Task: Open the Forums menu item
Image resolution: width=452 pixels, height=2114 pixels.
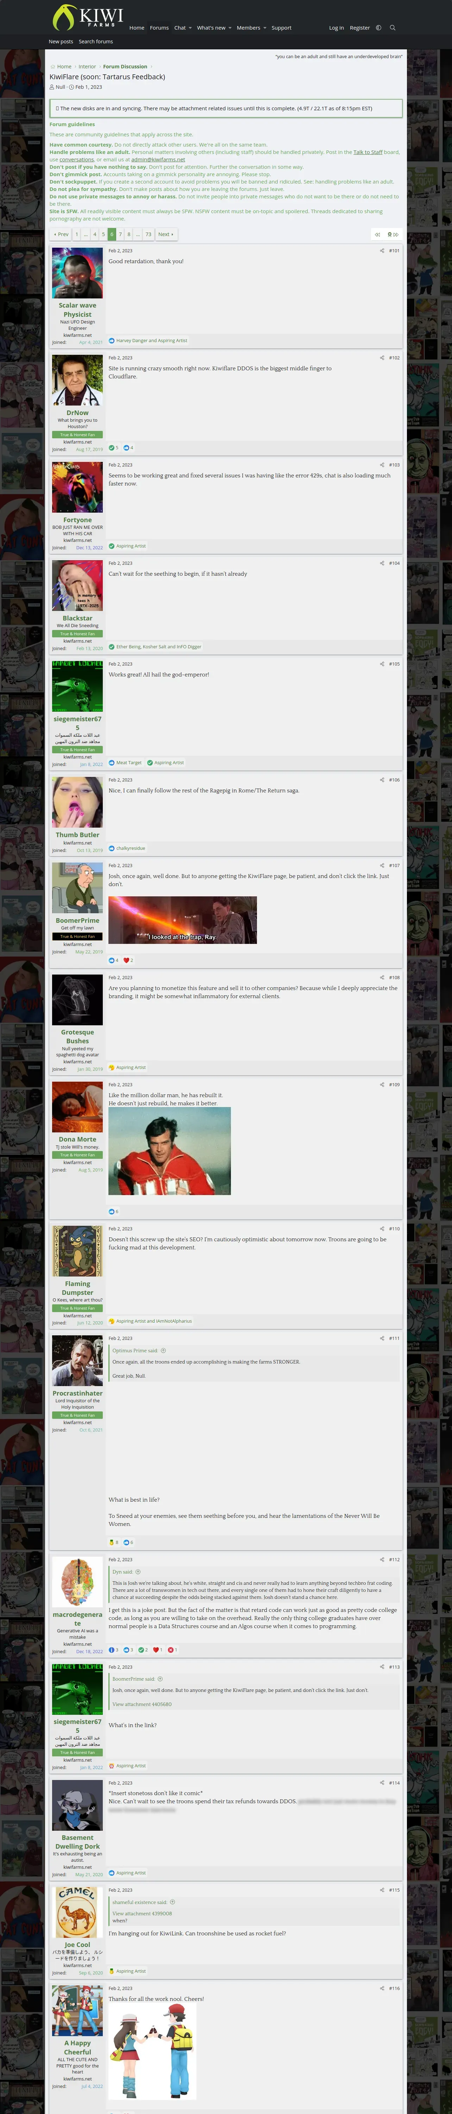Action: pyautogui.click(x=159, y=28)
